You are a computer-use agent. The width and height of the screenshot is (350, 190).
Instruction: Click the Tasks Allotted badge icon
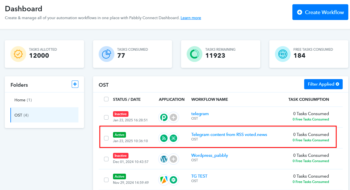[18, 54]
